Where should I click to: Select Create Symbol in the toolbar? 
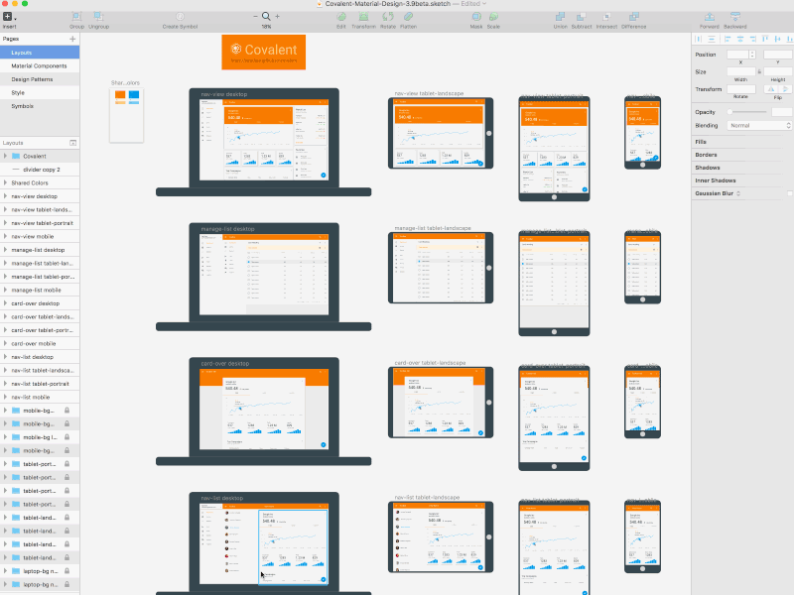pos(180,17)
